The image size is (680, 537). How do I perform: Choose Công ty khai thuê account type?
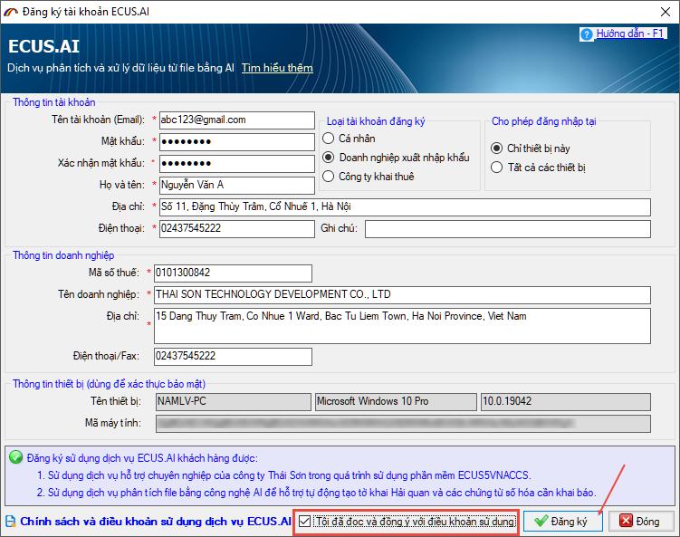(330, 177)
